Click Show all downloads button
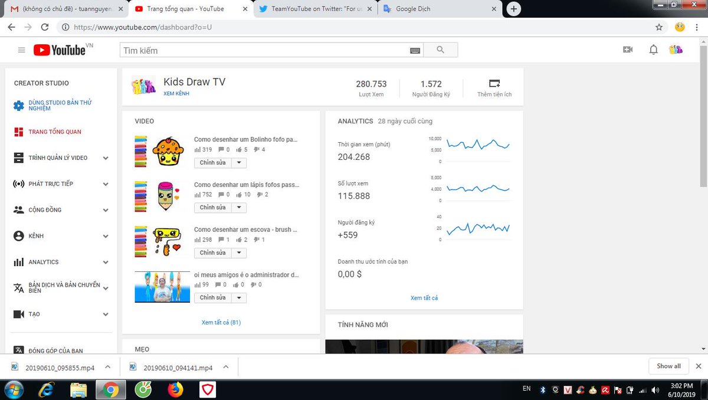 coord(668,366)
